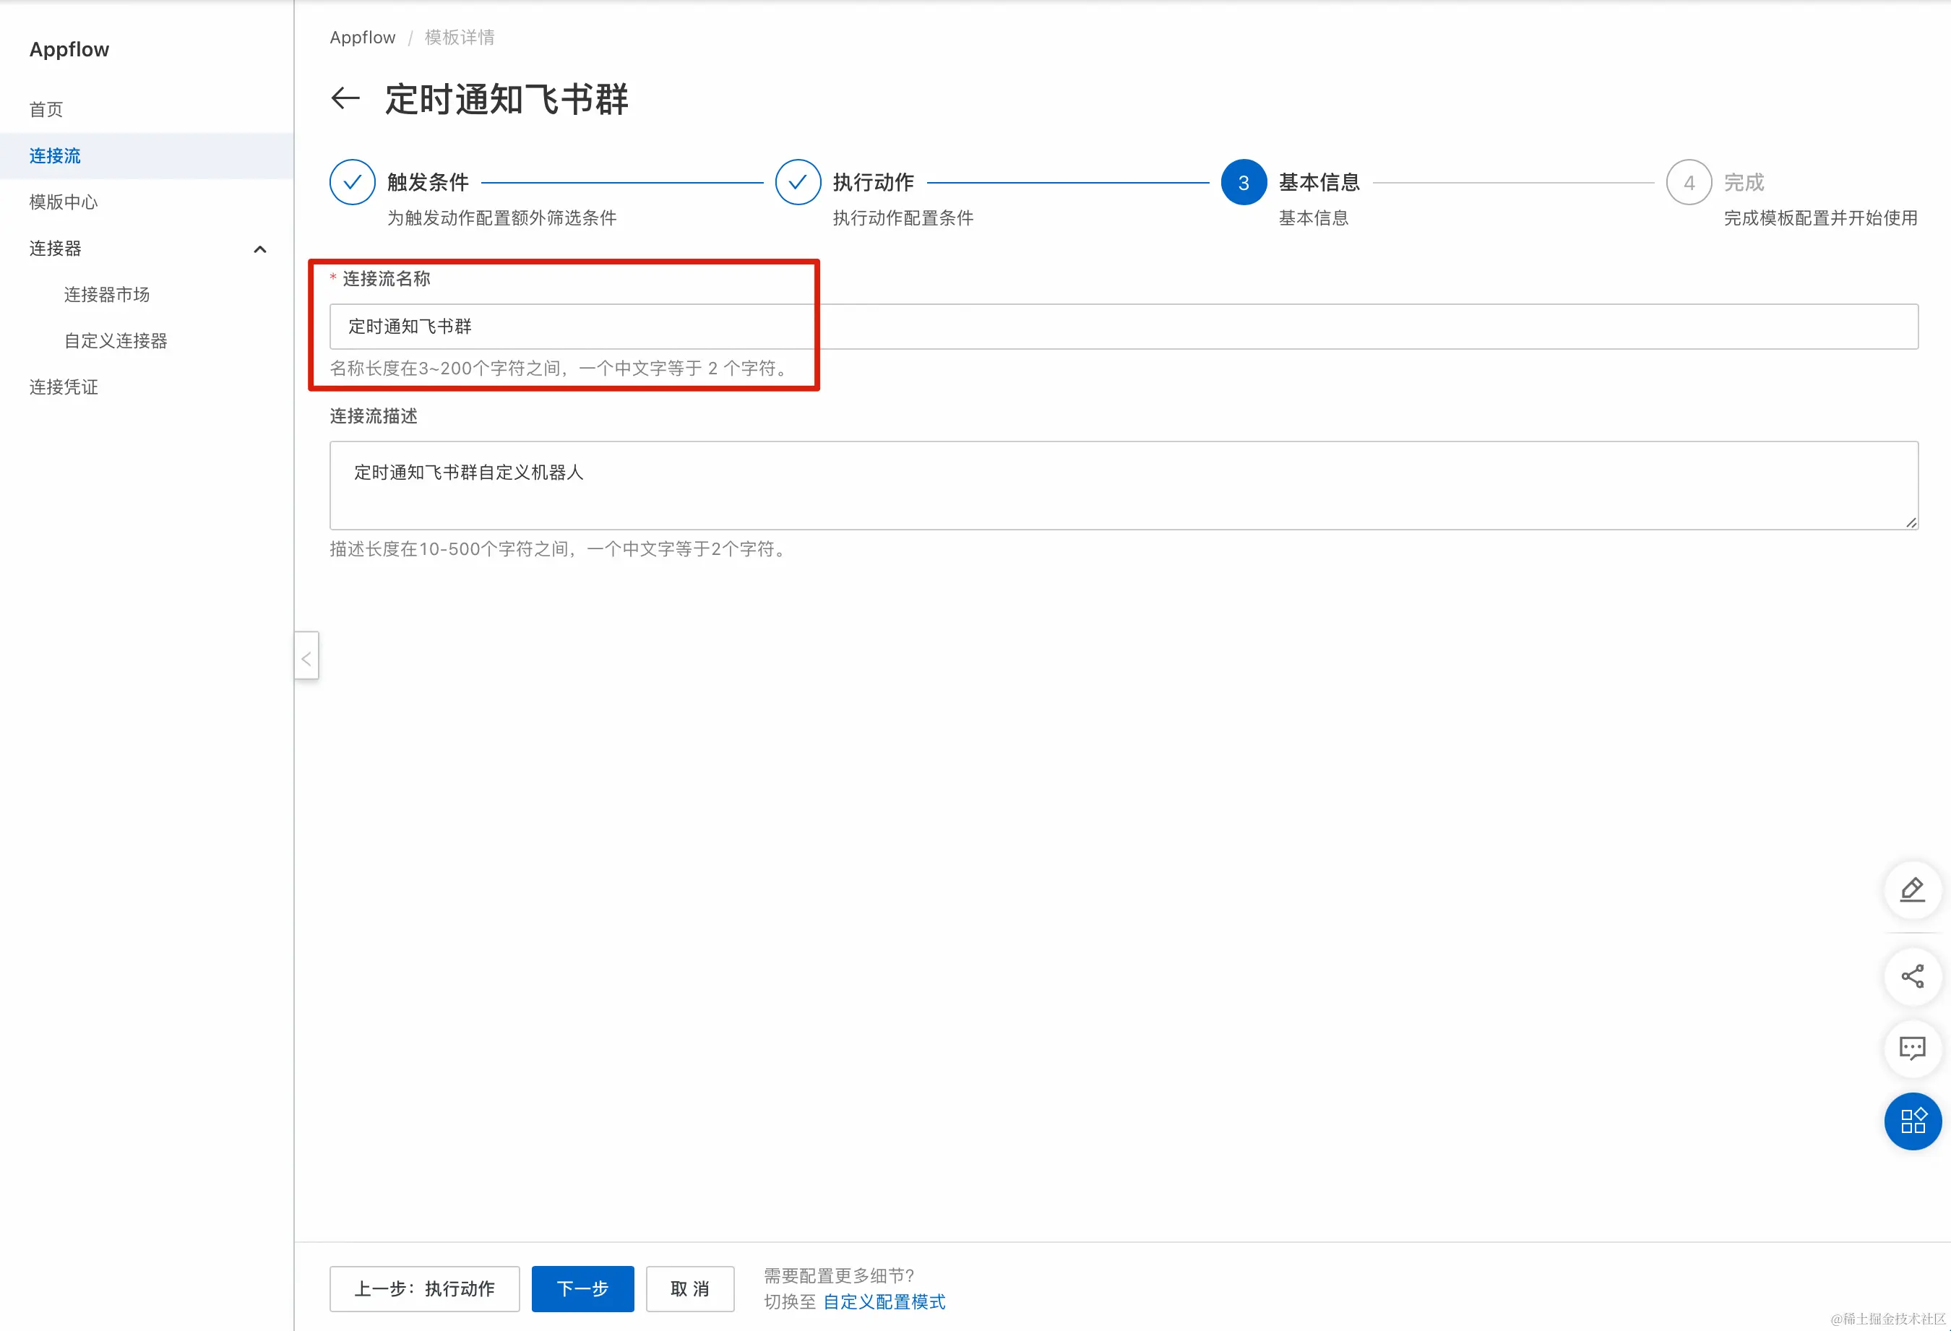Collapse the 连接器 menu chevron
The height and width of the screenshot is (1331, 1951).
click(x=260, y=249)
